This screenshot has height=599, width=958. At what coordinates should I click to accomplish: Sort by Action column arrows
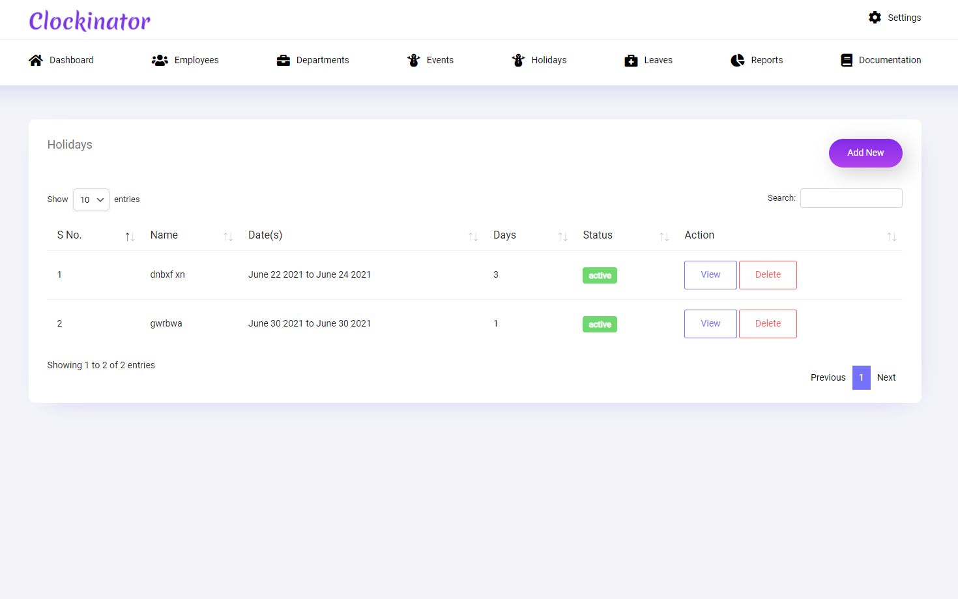click(x=892, y=237)
